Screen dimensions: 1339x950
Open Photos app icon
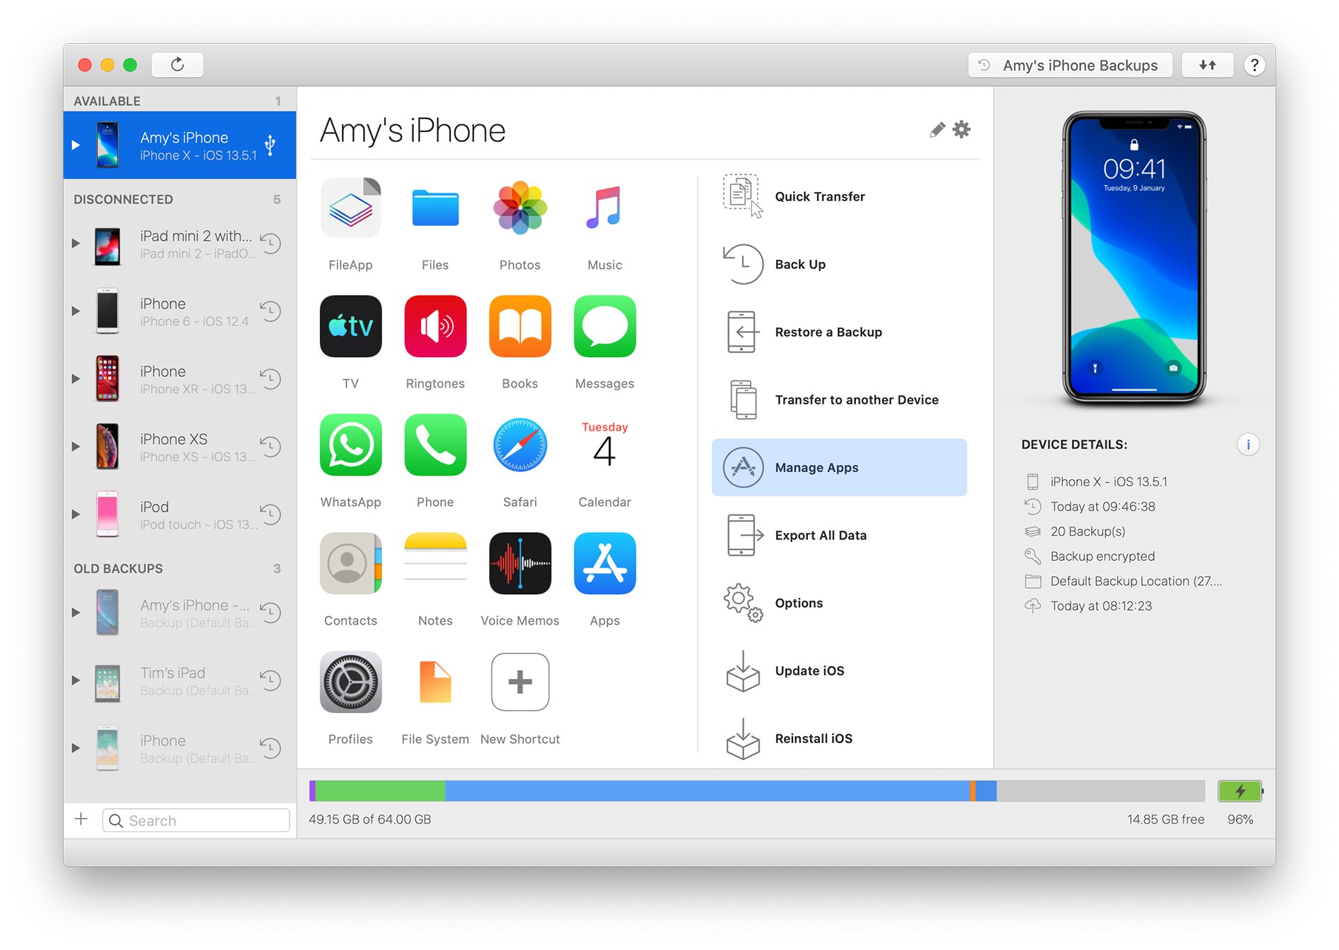click(x=520, y=208)
